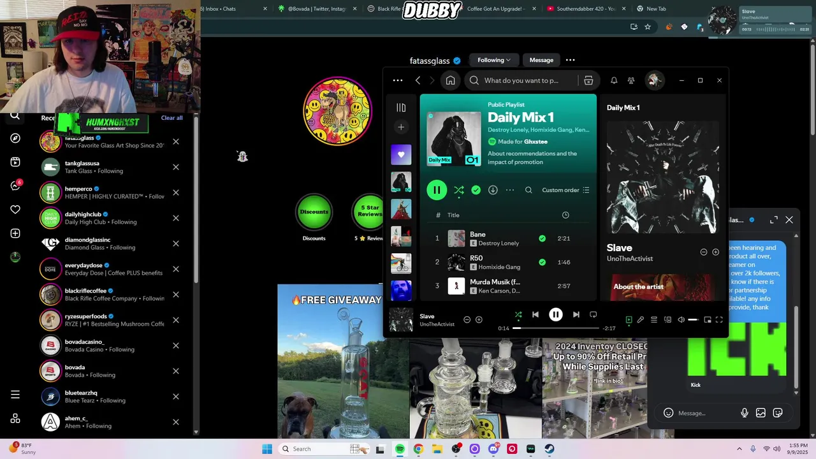Screen dimensions: 816x459
Task: Seek on the song progress bar
Action: click(x=556, y=328)
